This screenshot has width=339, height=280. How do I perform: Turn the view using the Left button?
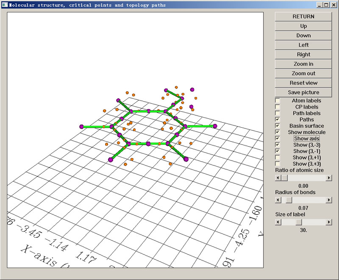(303, 45)
